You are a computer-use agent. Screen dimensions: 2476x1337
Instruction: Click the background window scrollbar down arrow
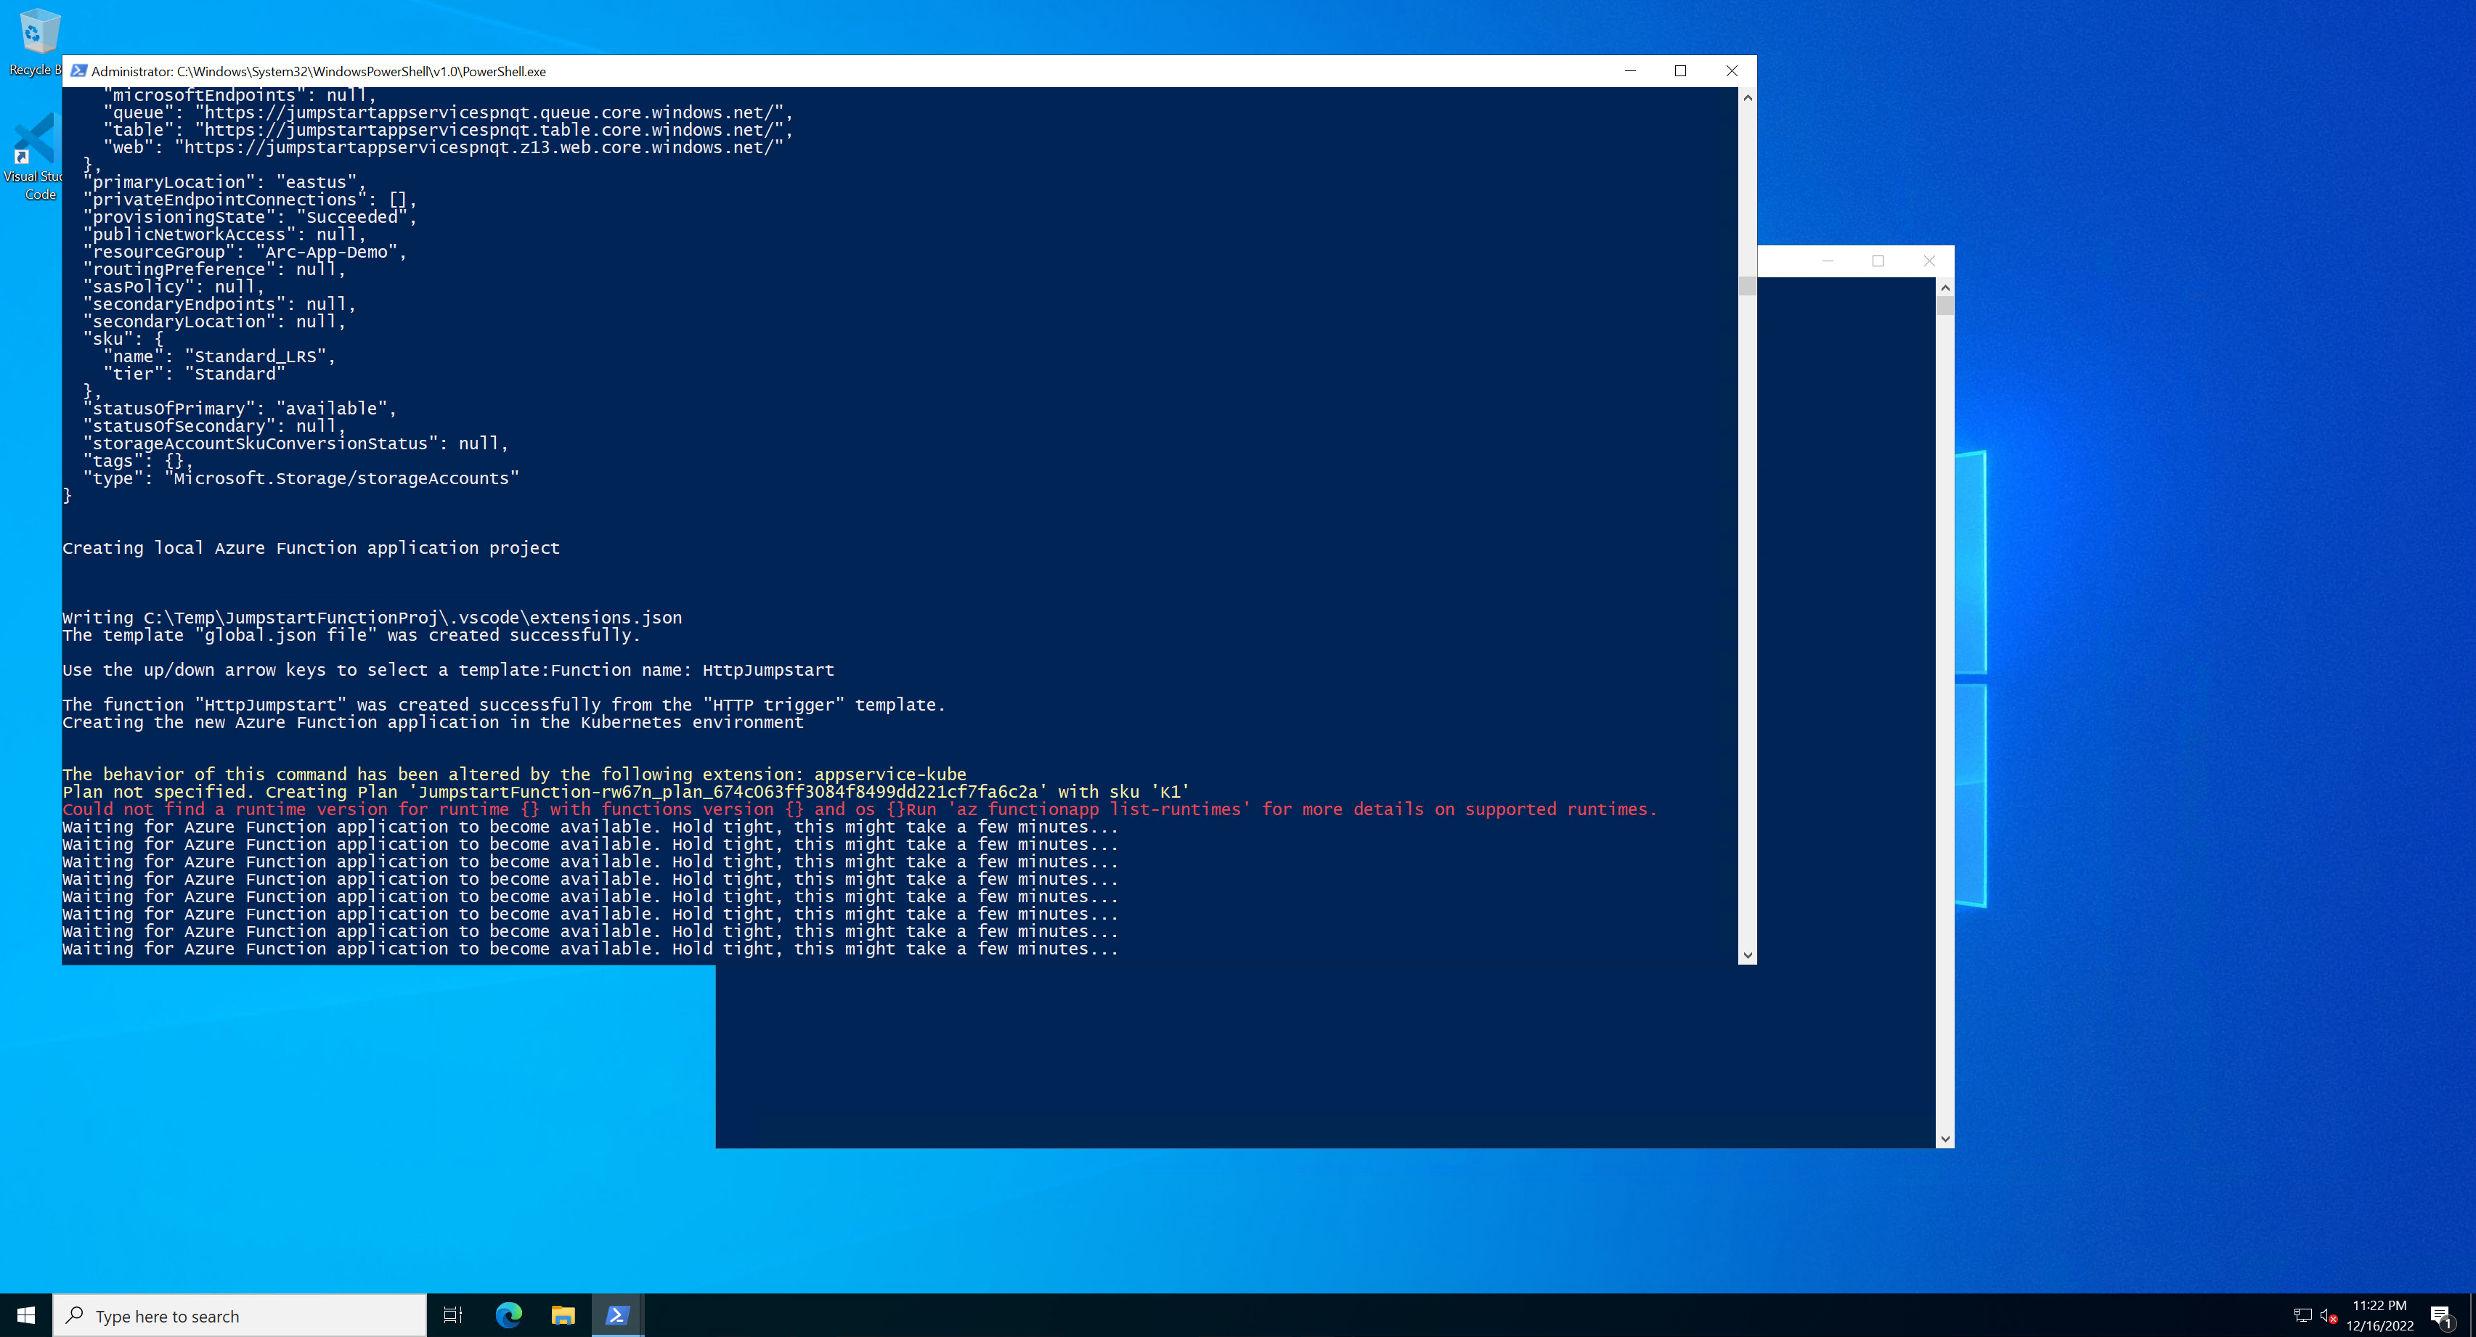pyautogui.click(x=1944, y=1139)
